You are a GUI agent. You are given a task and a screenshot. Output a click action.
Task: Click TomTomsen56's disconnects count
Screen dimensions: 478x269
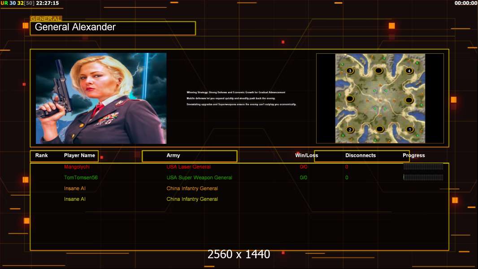(347, 177)
